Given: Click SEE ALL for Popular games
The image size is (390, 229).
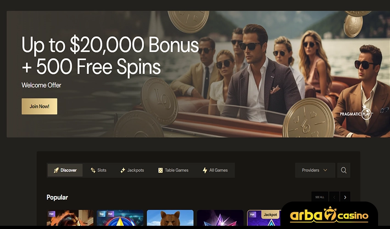Looking at the screenshot, I should [320, 197].
